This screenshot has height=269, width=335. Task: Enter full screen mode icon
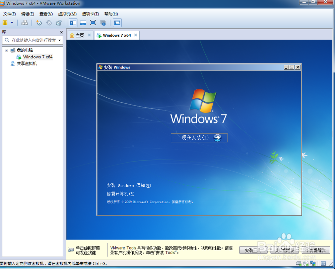93,23
